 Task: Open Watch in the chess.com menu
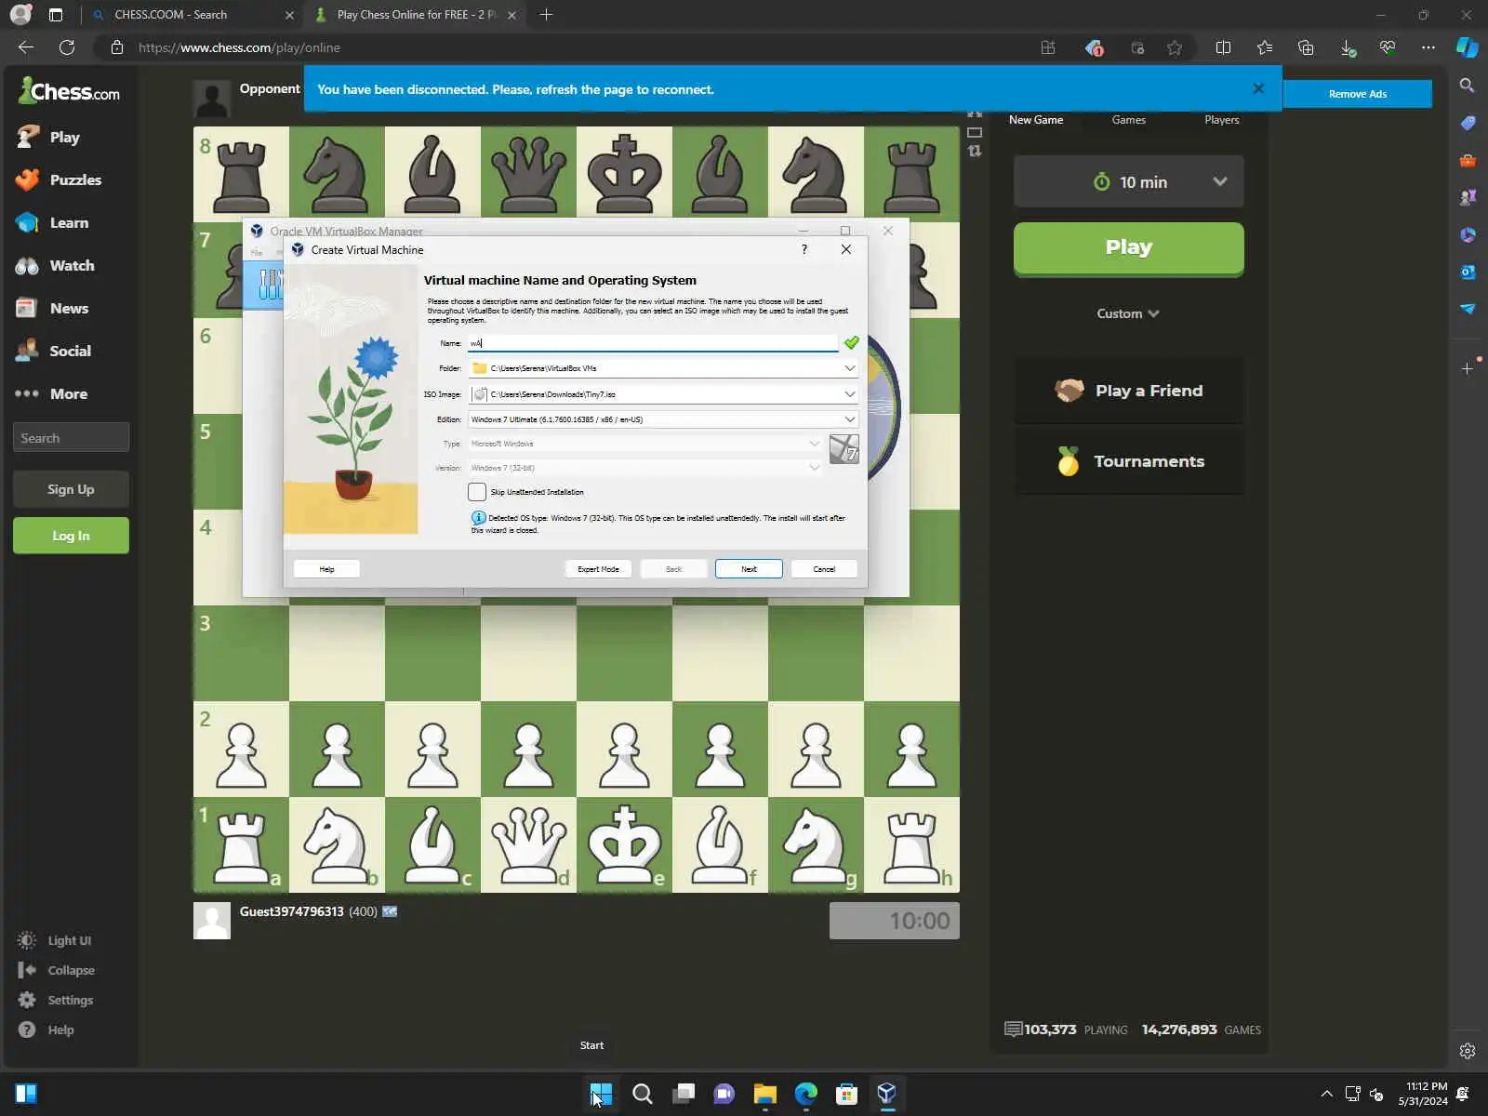(56, 265)
